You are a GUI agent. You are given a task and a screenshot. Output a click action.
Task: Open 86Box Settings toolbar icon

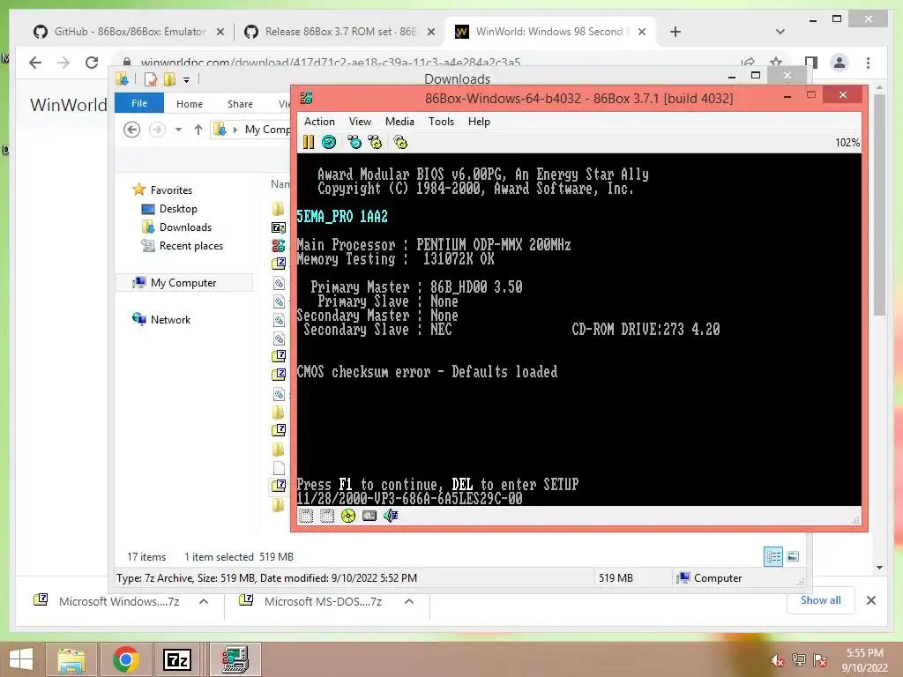point(400,142)
